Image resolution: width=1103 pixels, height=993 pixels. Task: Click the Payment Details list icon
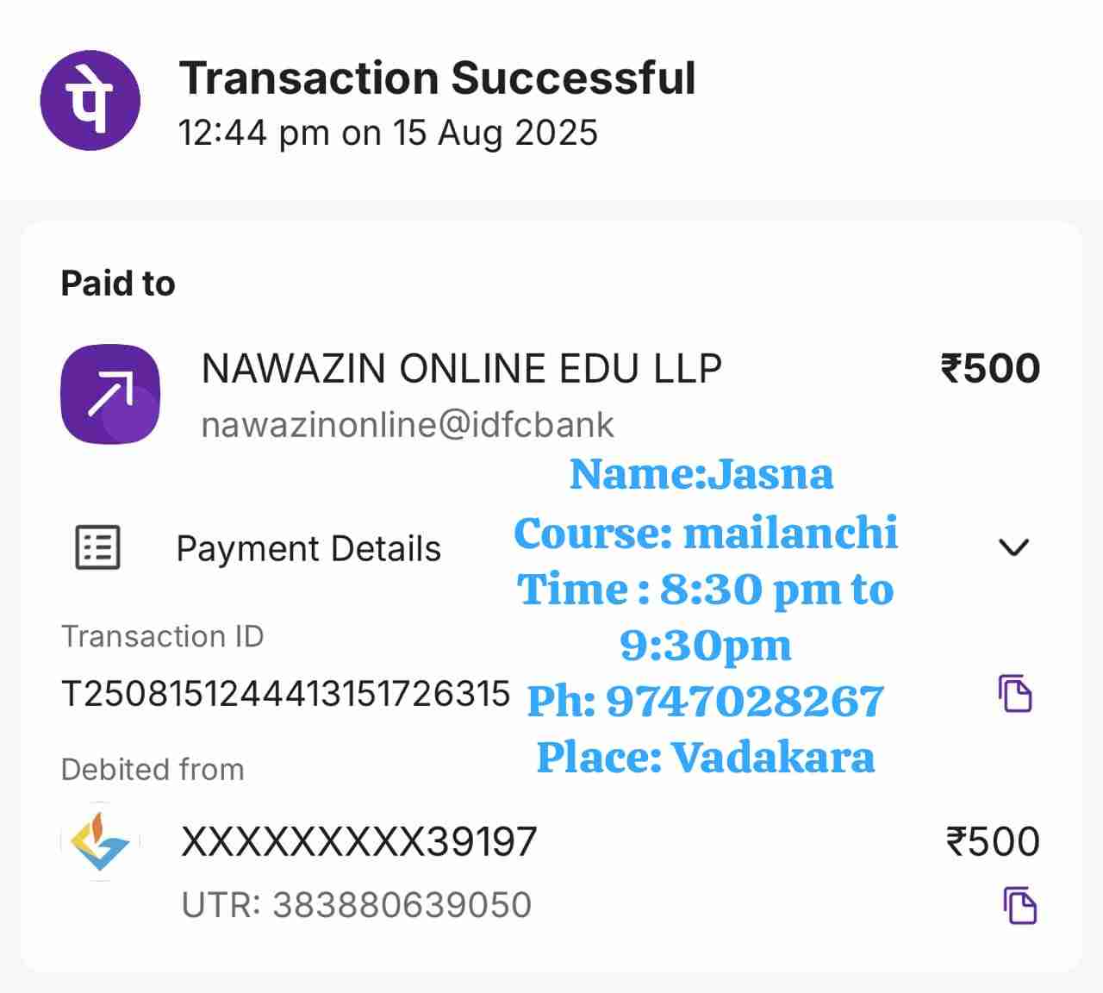pos(97,547)
